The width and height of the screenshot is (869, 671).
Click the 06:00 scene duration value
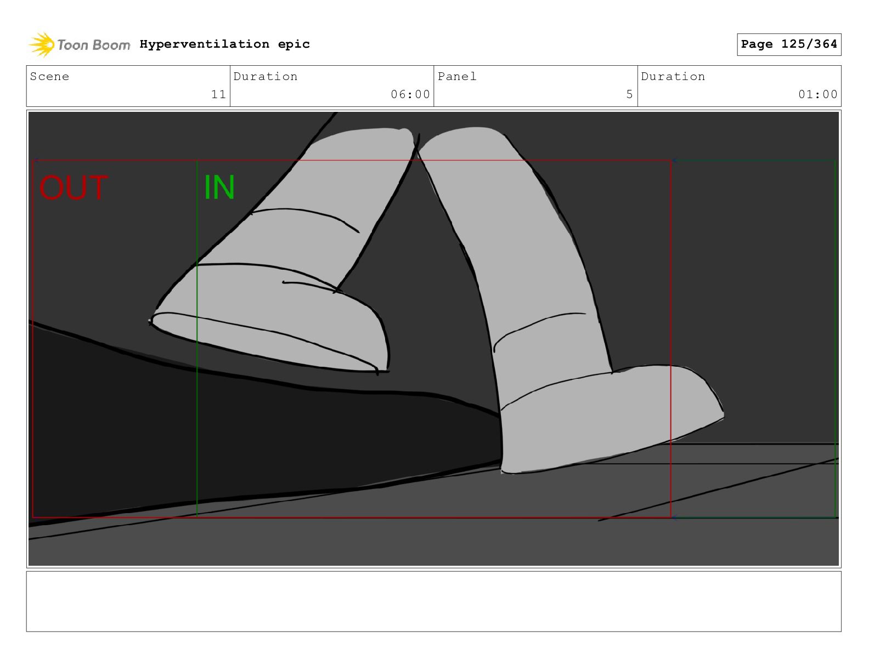pos(410,94)
